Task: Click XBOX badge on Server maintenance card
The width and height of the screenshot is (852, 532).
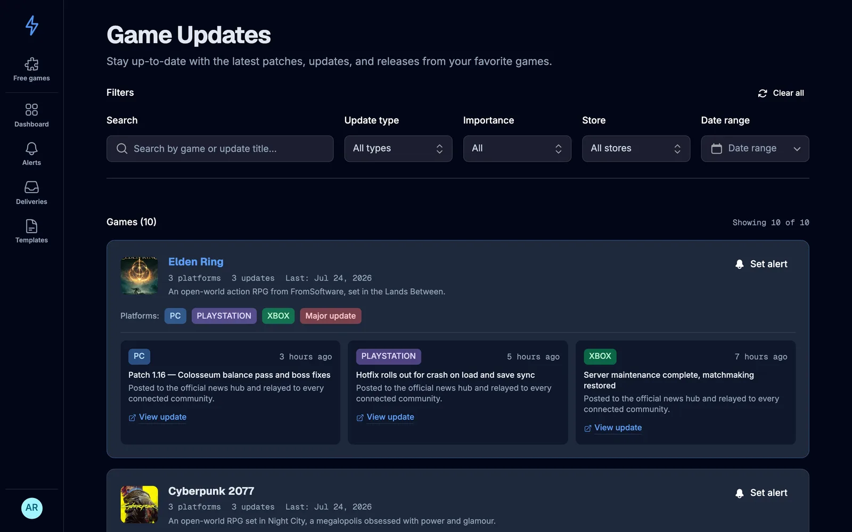Action: click(x=600, y=356)
